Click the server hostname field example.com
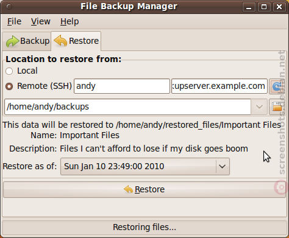This screenshot has height=238, width=289. point(219,86)
